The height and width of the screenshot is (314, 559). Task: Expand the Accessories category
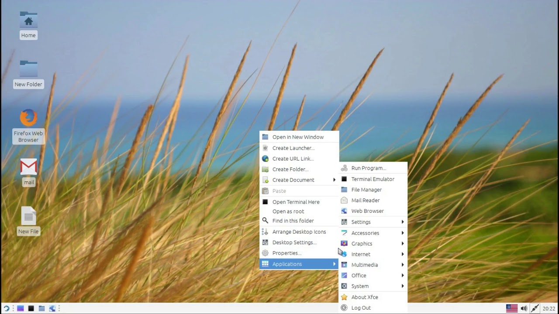[x=373, y=233]
